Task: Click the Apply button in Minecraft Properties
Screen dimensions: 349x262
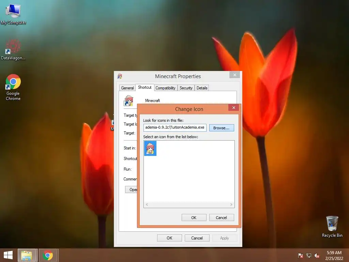Action: click(225, 238)
